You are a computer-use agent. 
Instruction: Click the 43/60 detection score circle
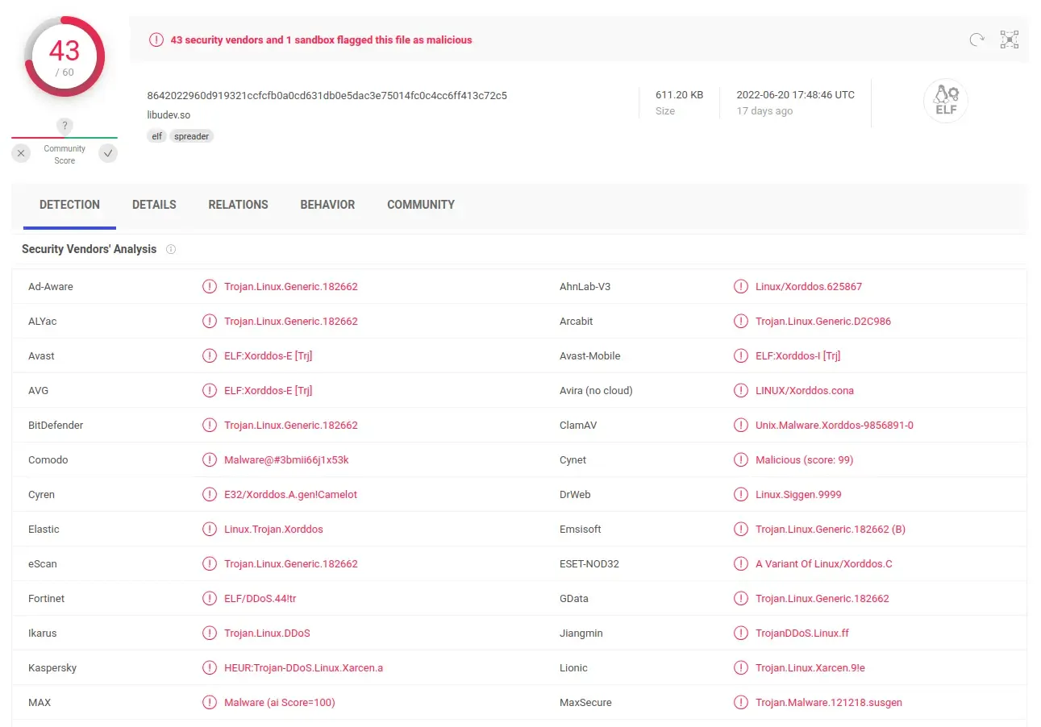(x=64, y=56)
